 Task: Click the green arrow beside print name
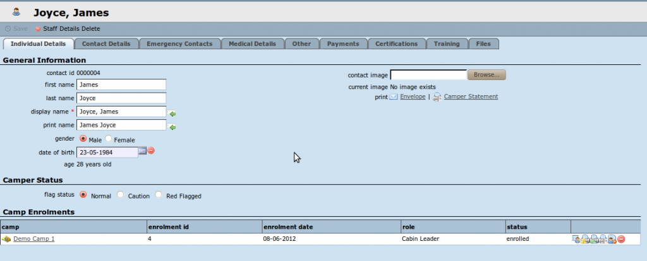tap(172, 127)
